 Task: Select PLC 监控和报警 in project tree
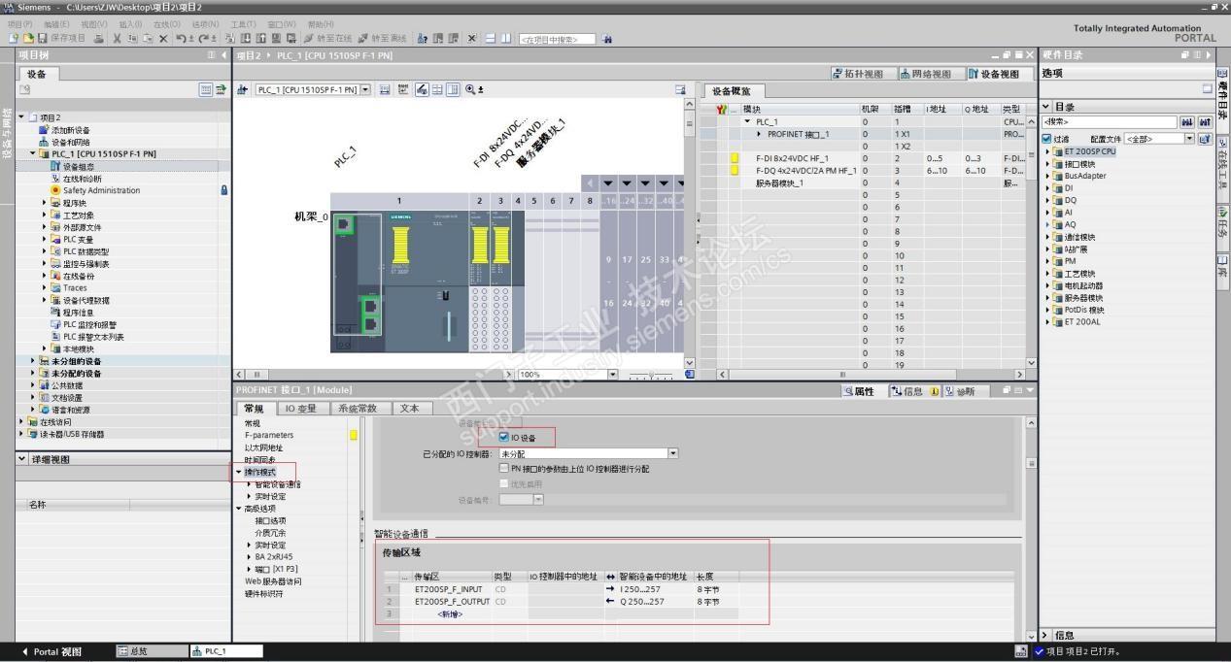click(x=89, y=324)
